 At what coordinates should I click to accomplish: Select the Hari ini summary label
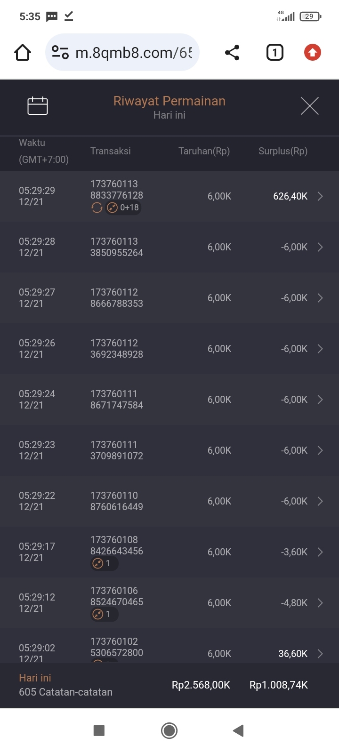point(35,678)
